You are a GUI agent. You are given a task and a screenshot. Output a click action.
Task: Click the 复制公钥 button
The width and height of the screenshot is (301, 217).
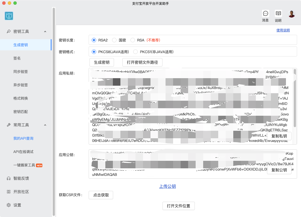point(279,170)
